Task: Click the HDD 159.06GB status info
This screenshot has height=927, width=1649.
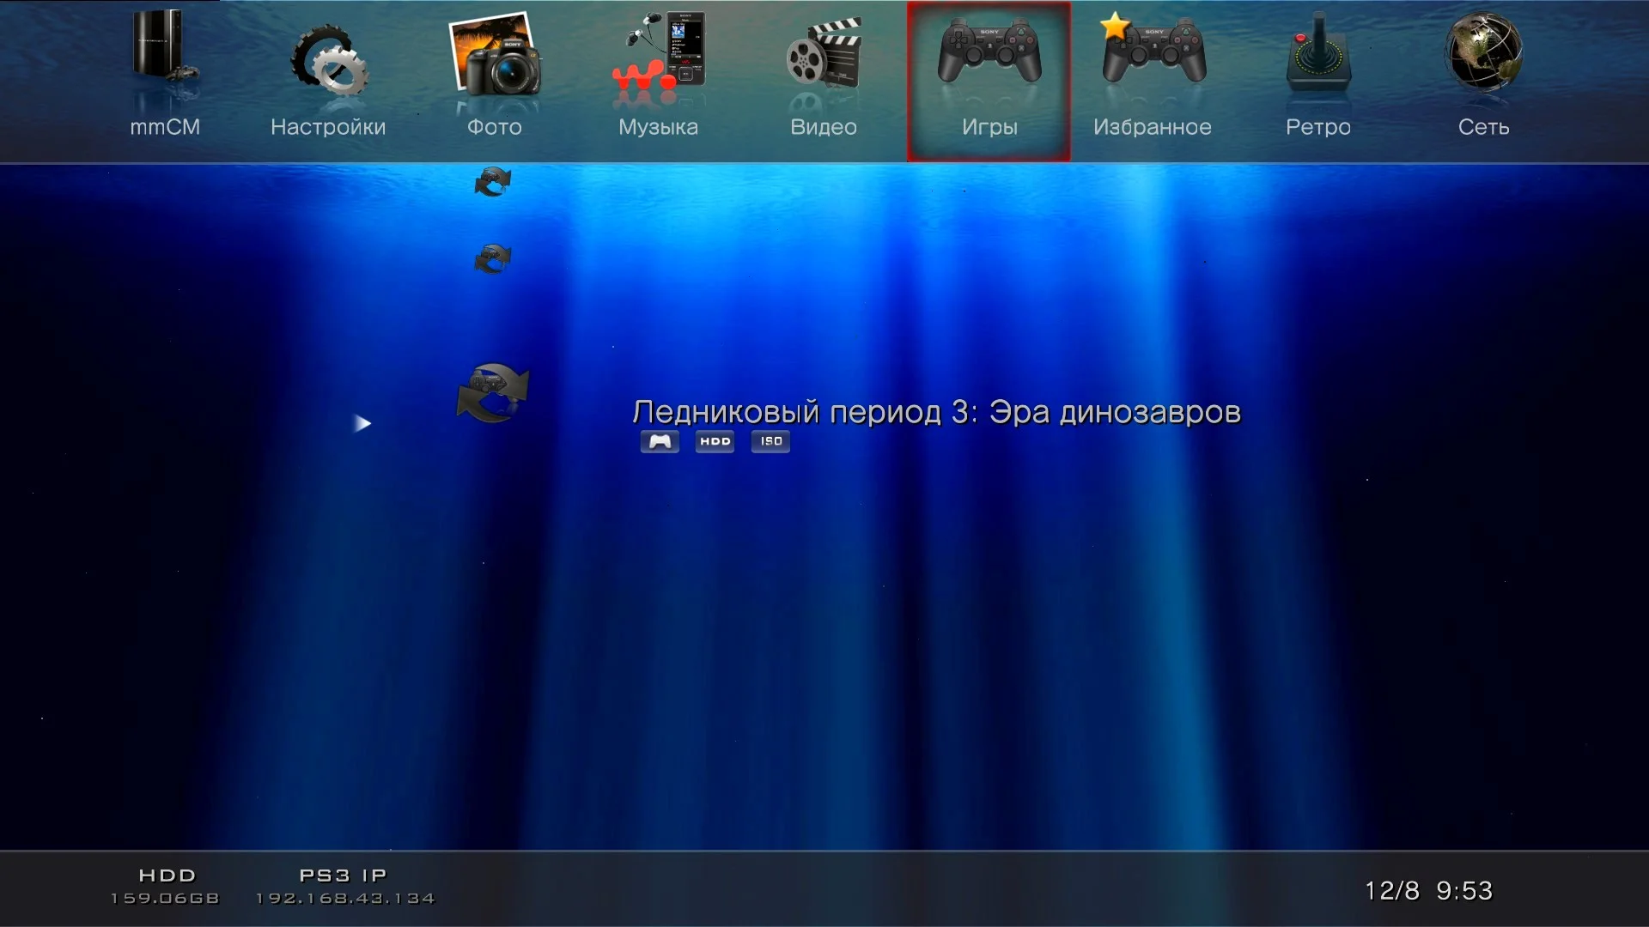Action: pyautogui.click(x=166, y=887)
